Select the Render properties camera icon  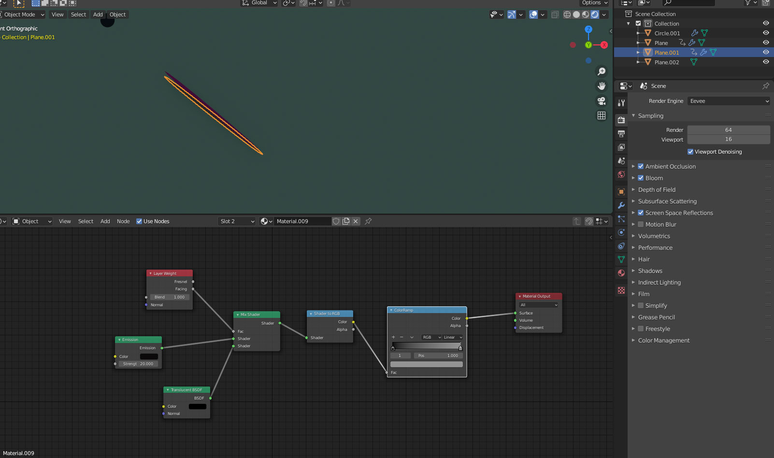coord(621,120)
